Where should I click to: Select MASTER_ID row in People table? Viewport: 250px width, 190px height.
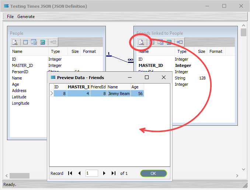coord(57,65)
